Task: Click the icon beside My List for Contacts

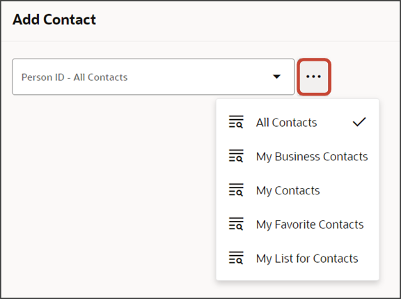Action: [236, 258]
